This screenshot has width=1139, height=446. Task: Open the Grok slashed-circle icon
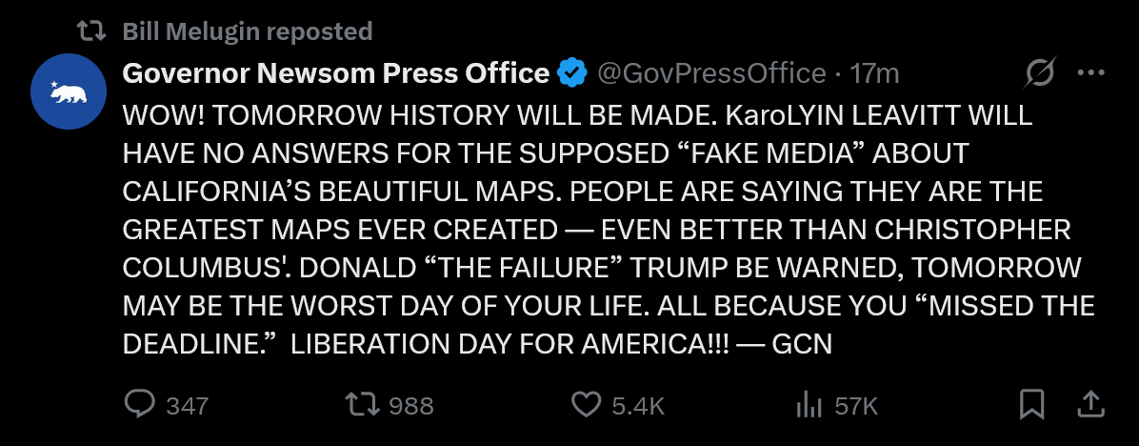1040,72
